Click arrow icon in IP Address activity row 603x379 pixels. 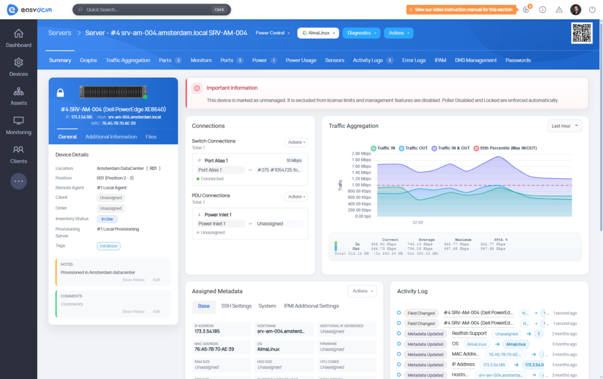(x=516, y=365)
